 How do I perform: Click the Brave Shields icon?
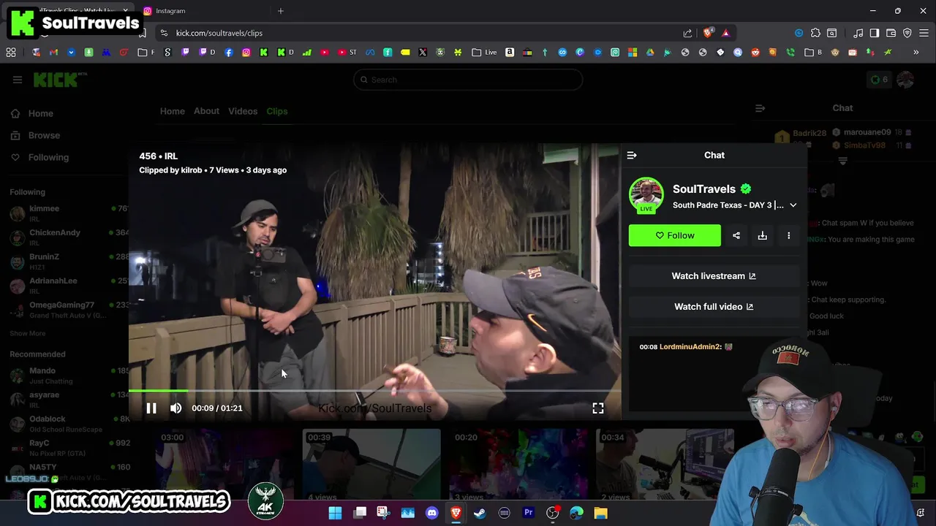point(708,33)
